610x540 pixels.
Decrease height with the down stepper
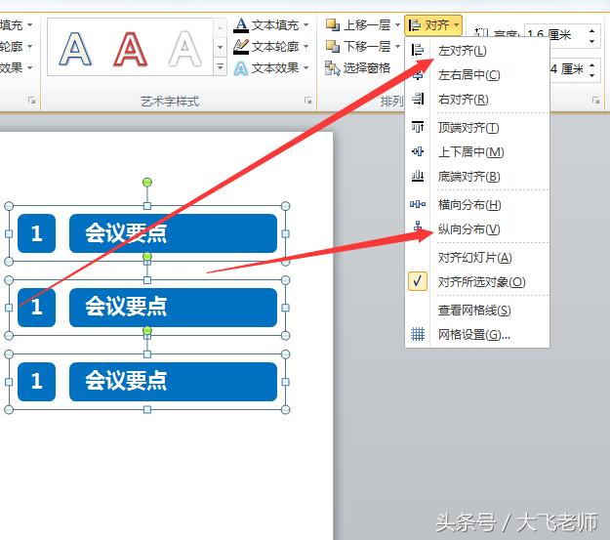592,41
